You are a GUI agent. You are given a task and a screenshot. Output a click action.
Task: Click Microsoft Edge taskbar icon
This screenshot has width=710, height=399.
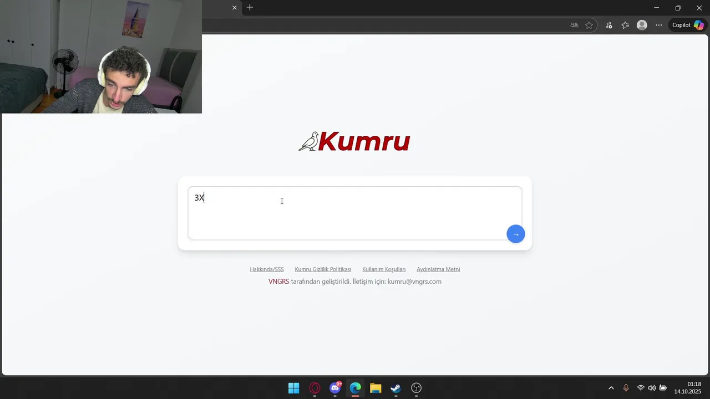[x=355, y=388]
